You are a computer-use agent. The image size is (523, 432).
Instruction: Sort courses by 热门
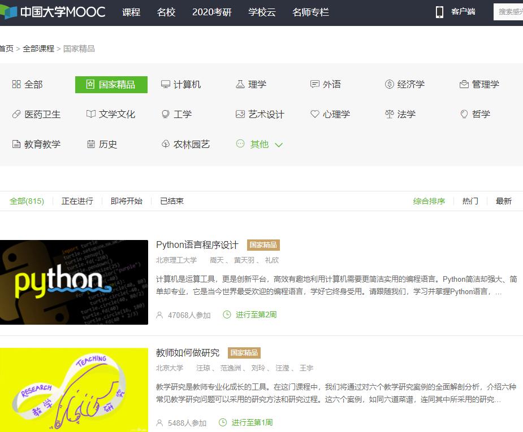pos(470,201)
